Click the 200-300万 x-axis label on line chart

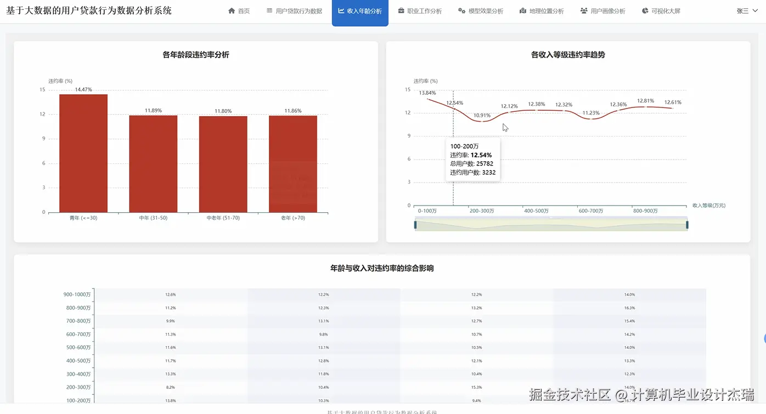coord(482,211)
